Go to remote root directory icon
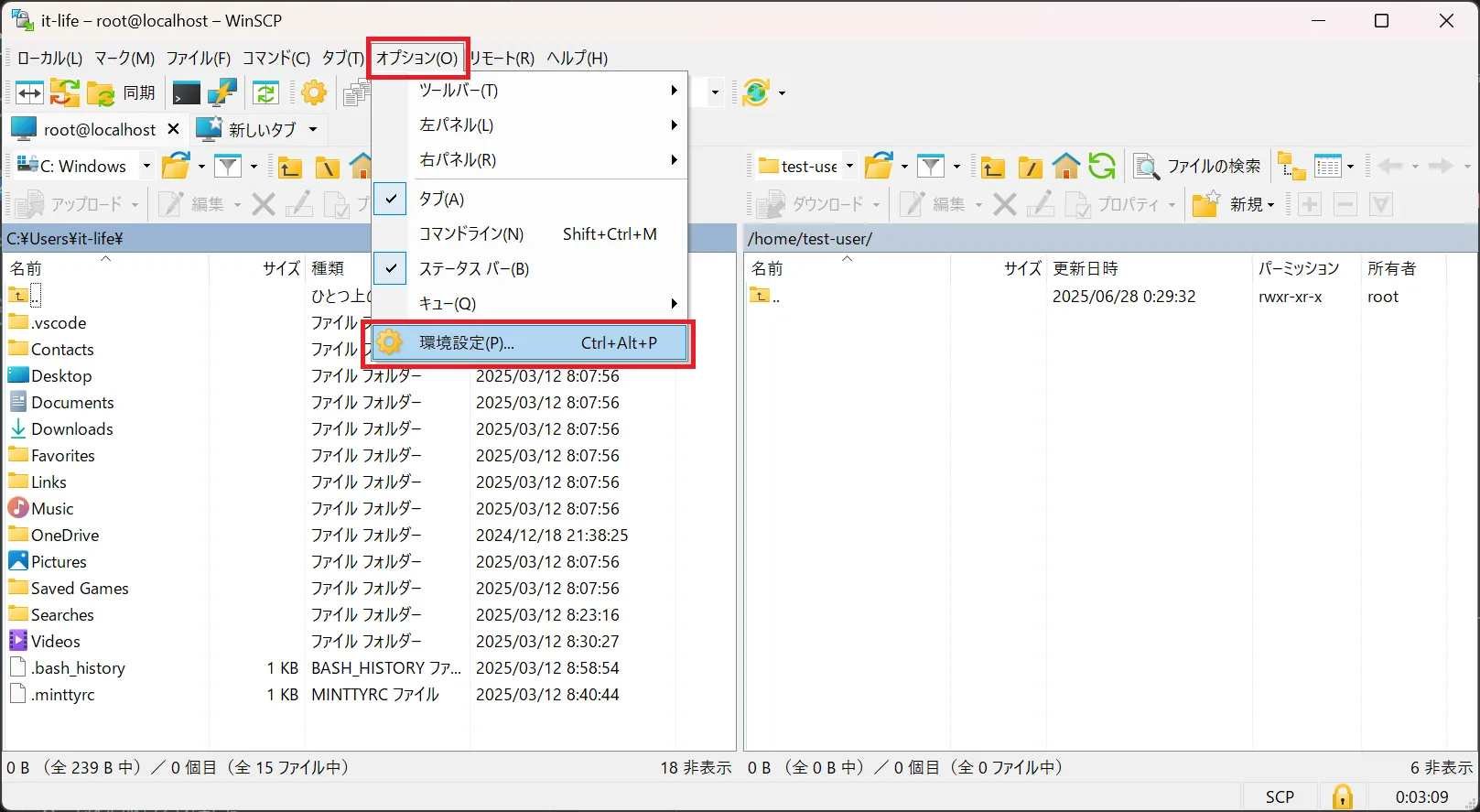 [1030, 167]
